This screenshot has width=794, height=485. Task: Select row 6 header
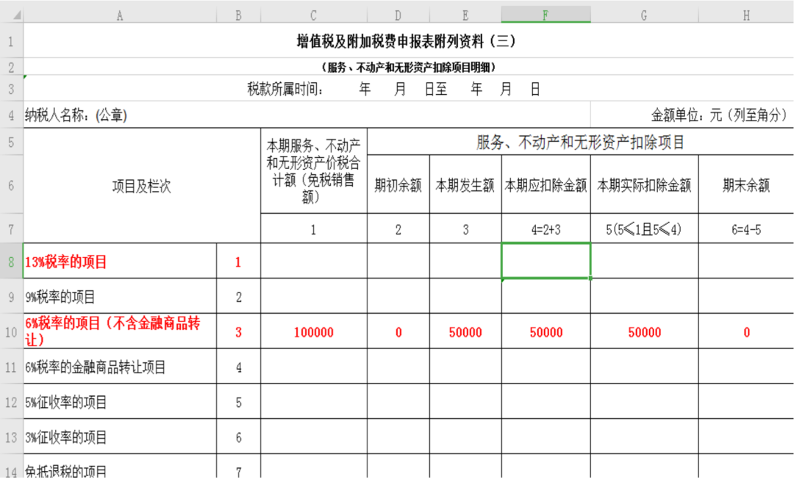coord(11,185)
